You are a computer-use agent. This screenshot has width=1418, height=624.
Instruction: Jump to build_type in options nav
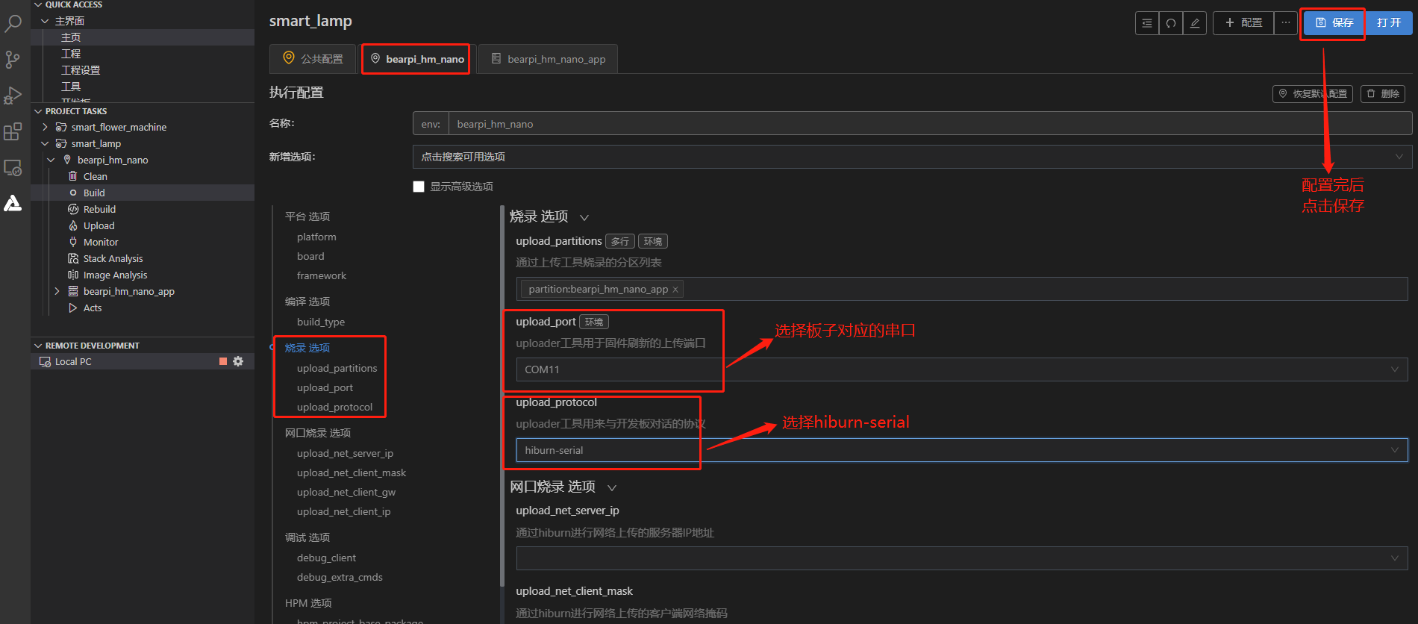(x=321, y=322)
